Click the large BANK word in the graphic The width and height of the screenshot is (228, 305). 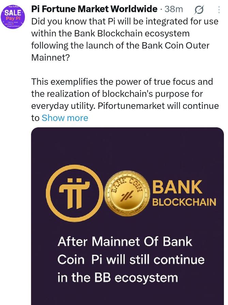(x=177, y=187)
